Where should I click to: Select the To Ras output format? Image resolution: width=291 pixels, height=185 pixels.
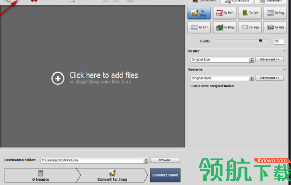pos(275,27)
